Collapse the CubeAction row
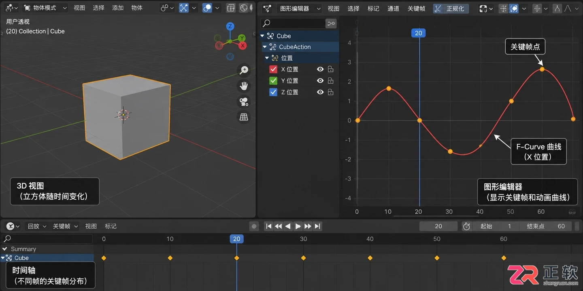 [265, 47]
